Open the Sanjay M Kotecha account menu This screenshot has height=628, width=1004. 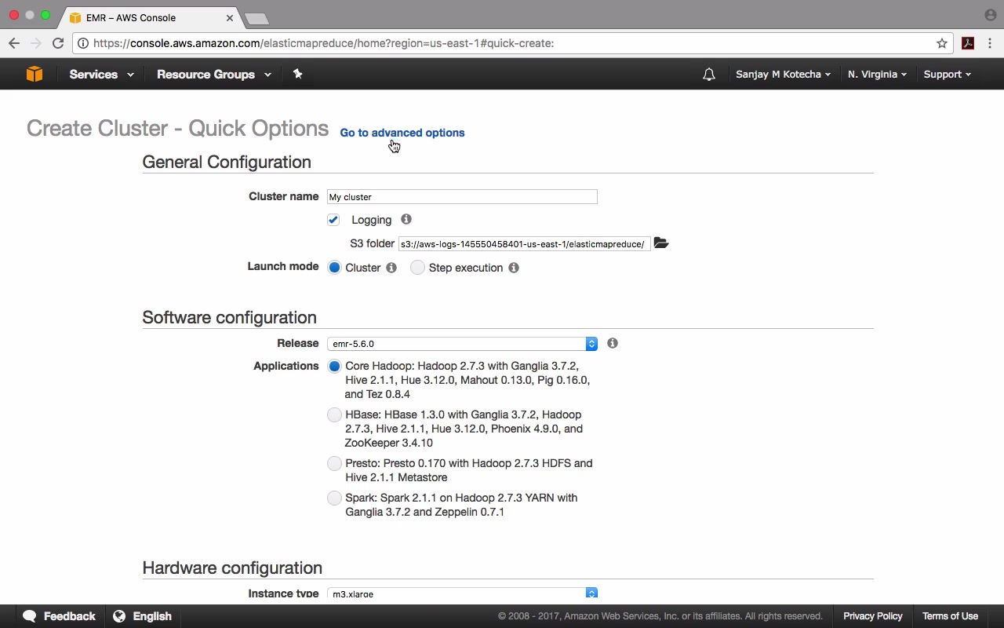point(783,75)
